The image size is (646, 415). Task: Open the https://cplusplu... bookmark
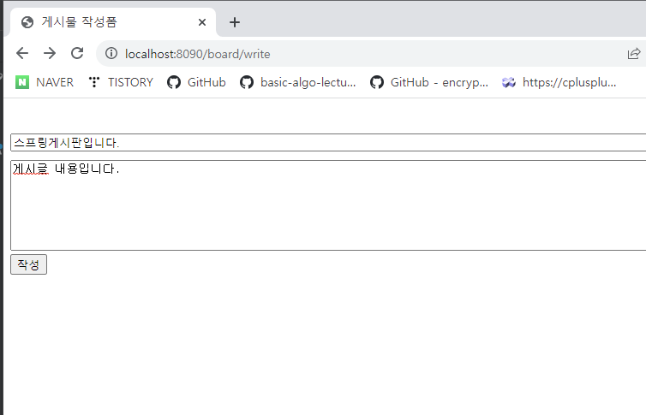tap(559, 82)
